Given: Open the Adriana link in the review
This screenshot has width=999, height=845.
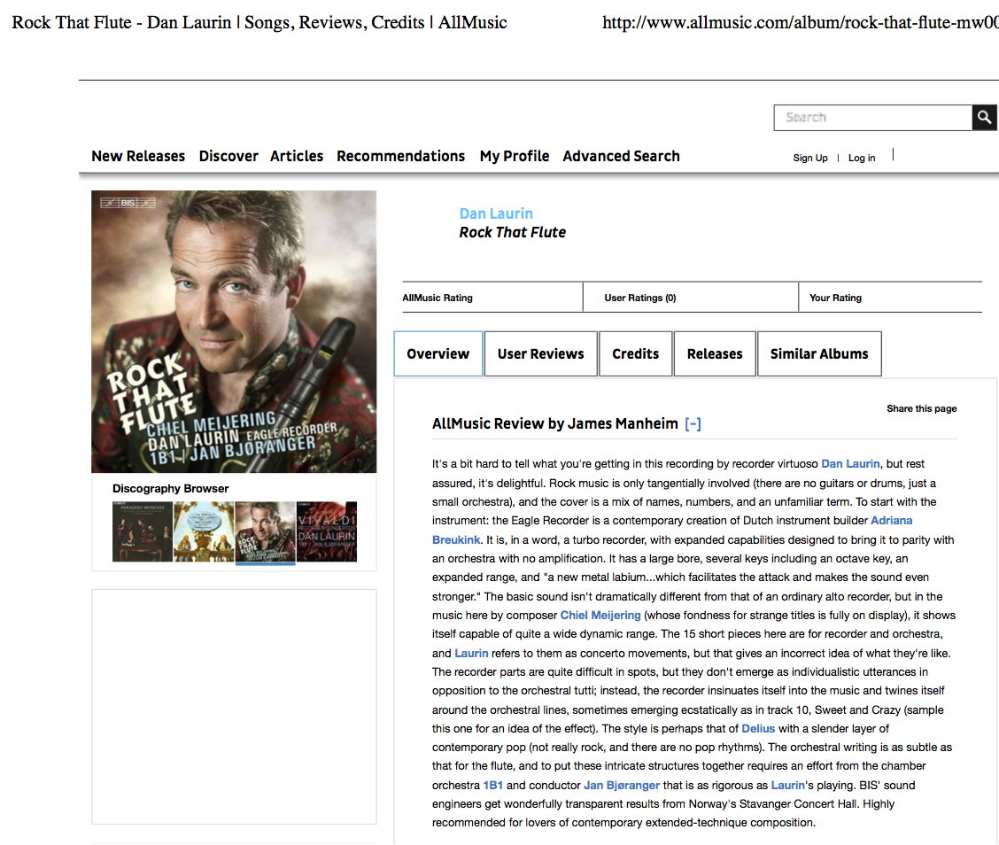Looking at the screenshot, I should click(891, 521).
